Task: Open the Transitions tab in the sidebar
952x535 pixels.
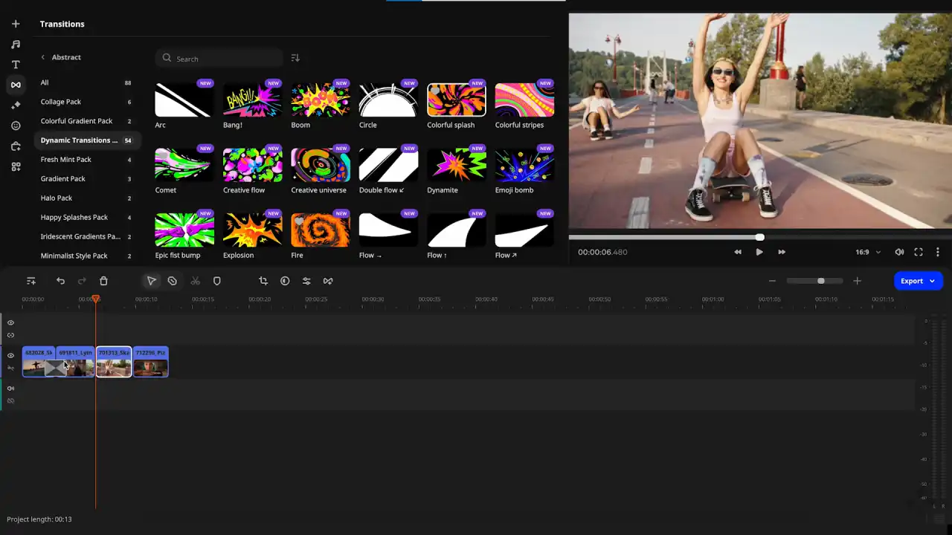Action: pos(16,85)
